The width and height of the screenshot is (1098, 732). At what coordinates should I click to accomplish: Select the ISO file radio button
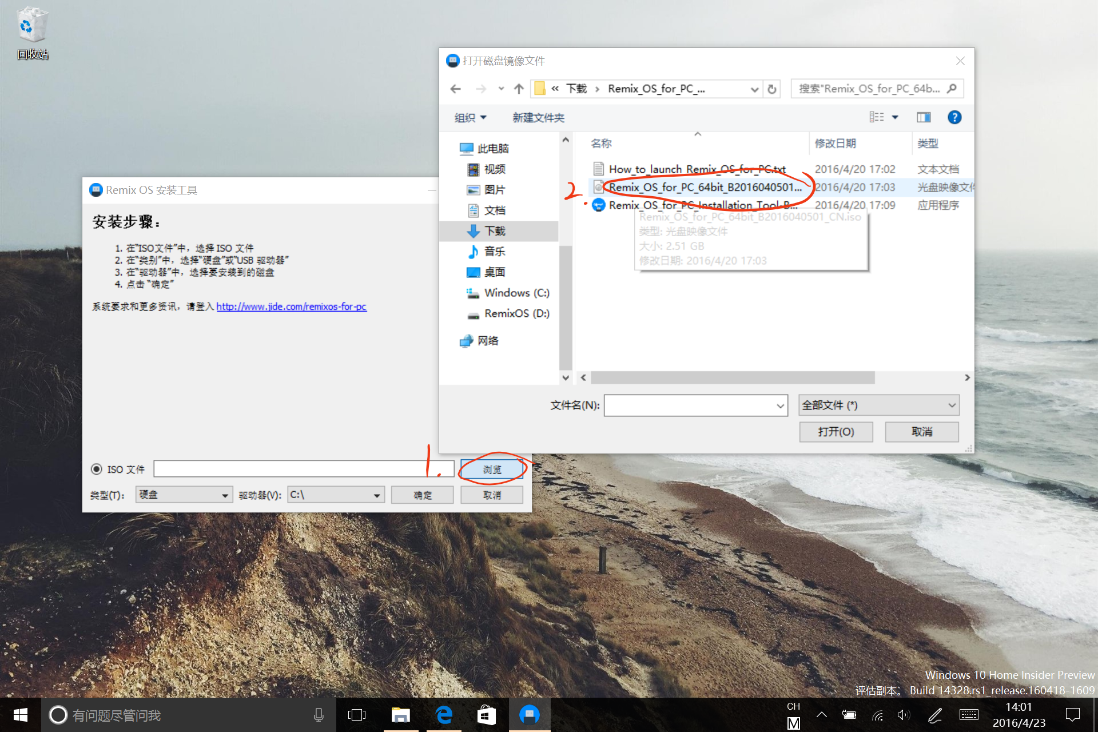(97, 469)
